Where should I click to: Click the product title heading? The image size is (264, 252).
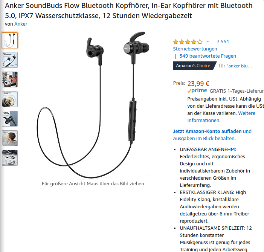[x=129, y=11]
